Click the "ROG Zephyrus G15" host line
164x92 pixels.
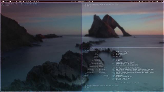[129, 68]
